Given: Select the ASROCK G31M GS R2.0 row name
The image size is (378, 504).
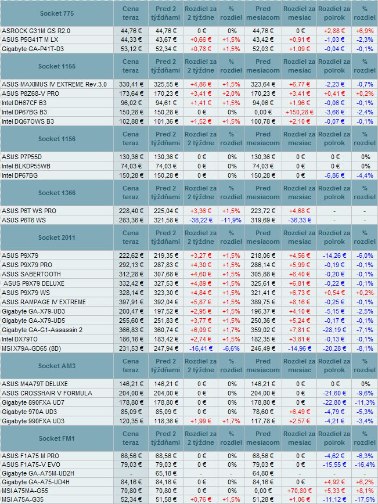Looking at the screenshot, I should [x=36, y=31].
